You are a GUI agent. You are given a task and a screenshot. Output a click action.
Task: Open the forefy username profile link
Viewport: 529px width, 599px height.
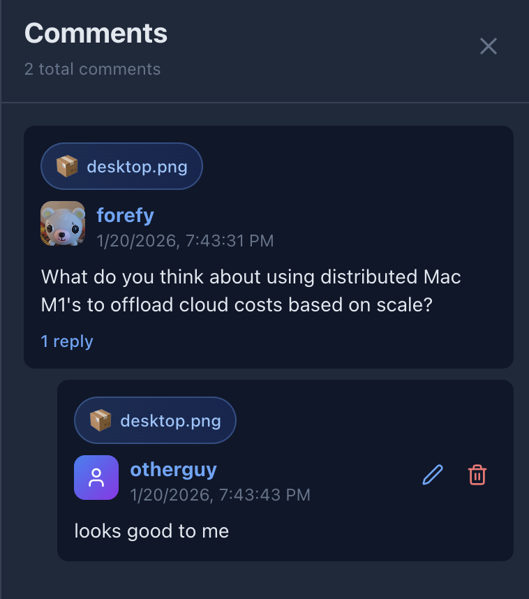126,215
